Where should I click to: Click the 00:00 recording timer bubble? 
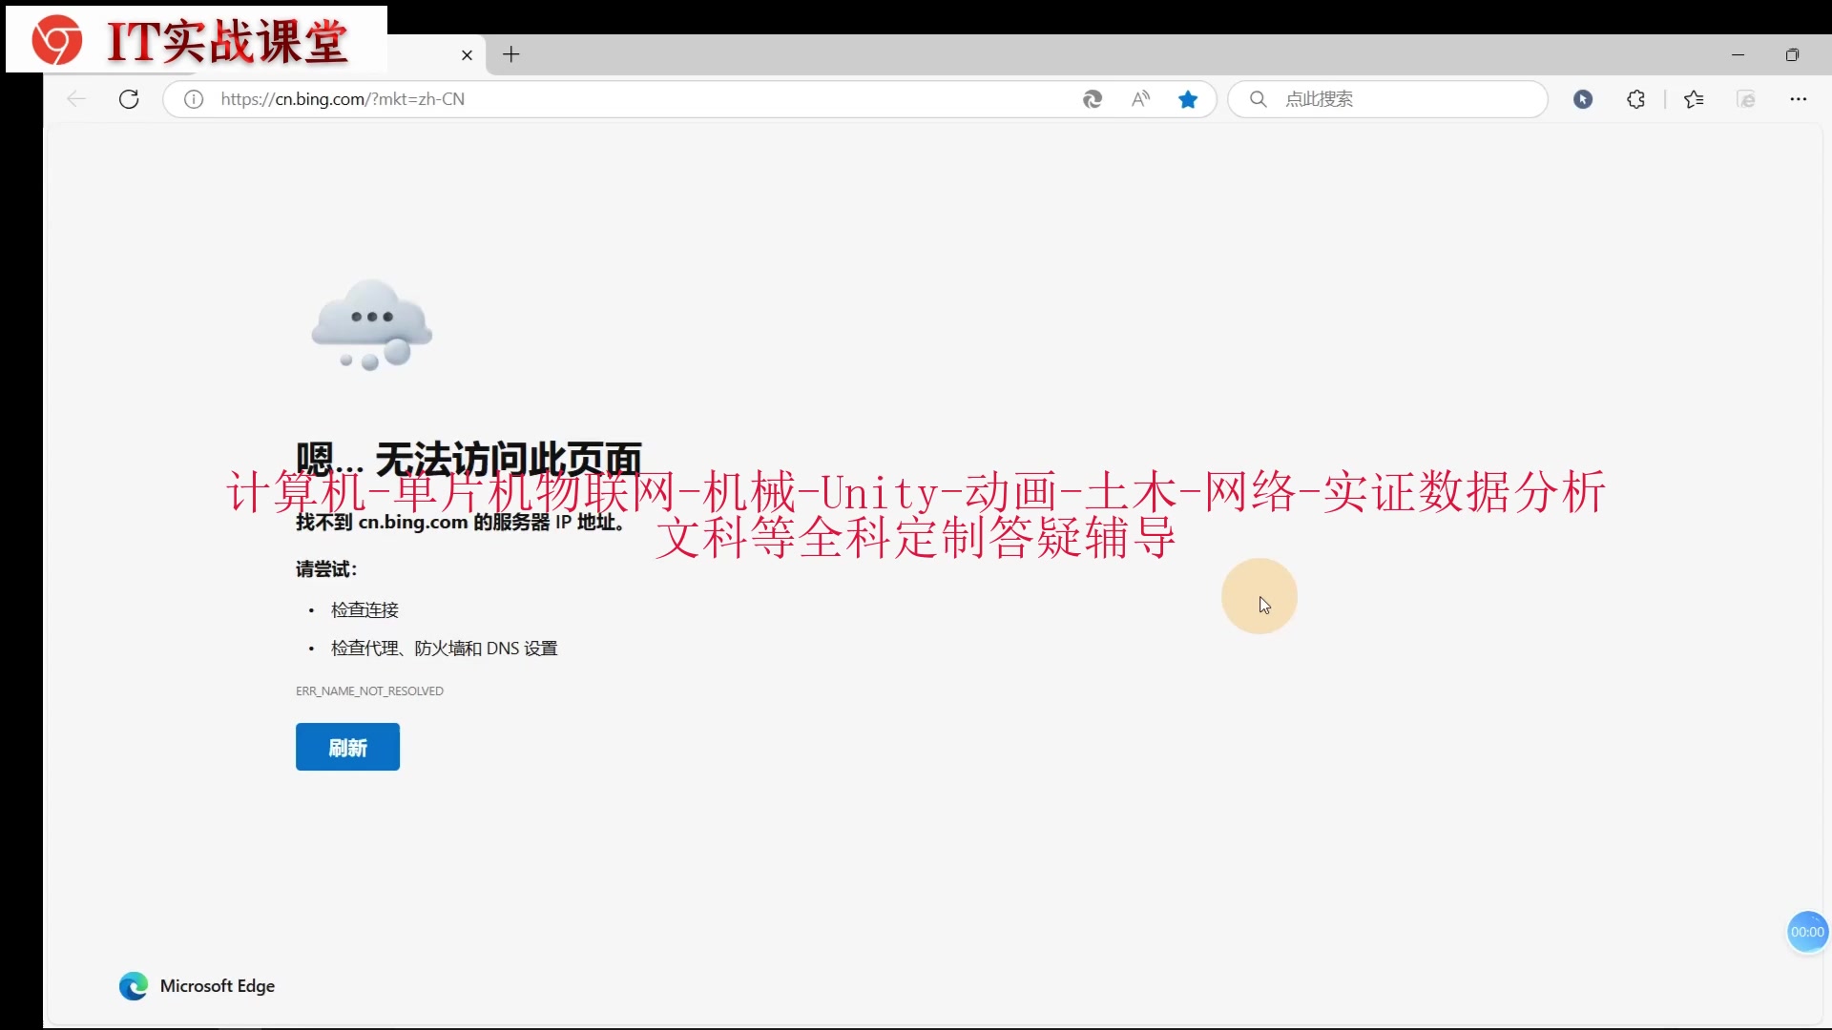tap(1807, 932)
